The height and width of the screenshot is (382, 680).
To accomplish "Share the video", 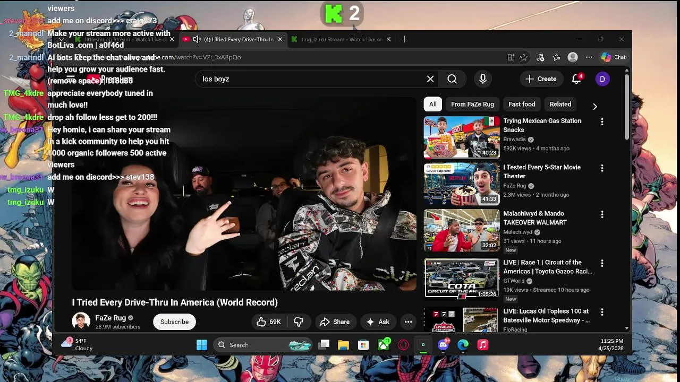I will click(335, 322).
